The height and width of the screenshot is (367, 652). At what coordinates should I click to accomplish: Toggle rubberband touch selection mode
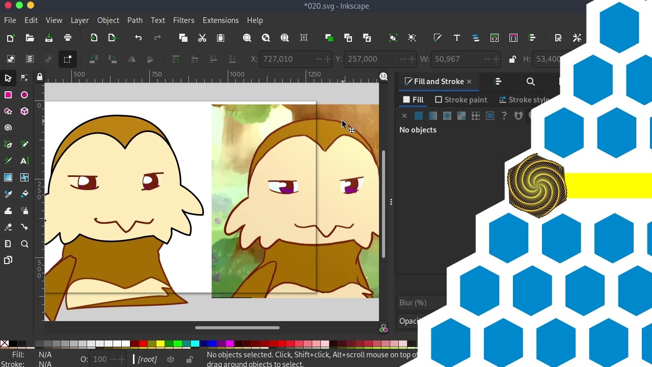point(67,59)
